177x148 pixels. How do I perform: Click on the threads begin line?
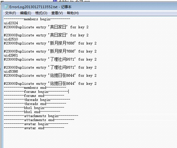(x=37, y=100)
